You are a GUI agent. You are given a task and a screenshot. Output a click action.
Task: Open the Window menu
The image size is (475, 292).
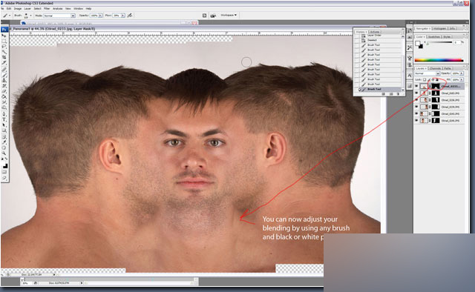point(78,8)
